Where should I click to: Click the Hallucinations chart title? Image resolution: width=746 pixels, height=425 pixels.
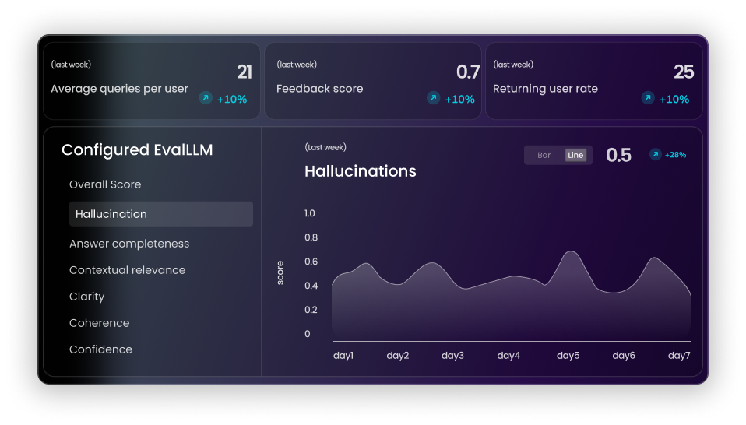360,171
